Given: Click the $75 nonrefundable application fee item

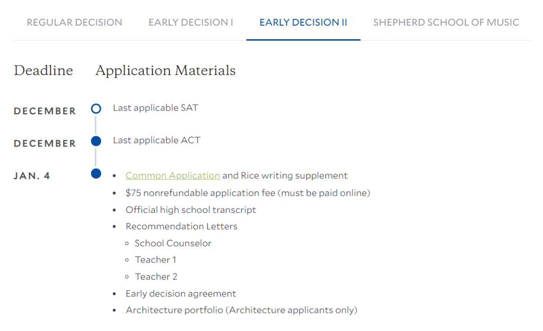Looking at the screenshot, I should click(247, 193).
